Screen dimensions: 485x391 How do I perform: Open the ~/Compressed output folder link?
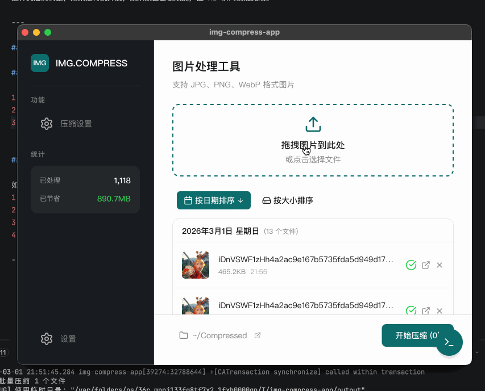pos(219,335)
